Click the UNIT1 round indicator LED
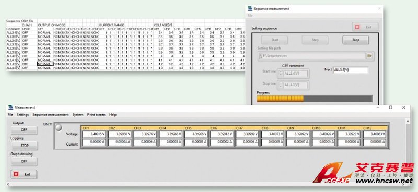Image resolution: width=418 pixels, height=192 pixels. (59, 128)
